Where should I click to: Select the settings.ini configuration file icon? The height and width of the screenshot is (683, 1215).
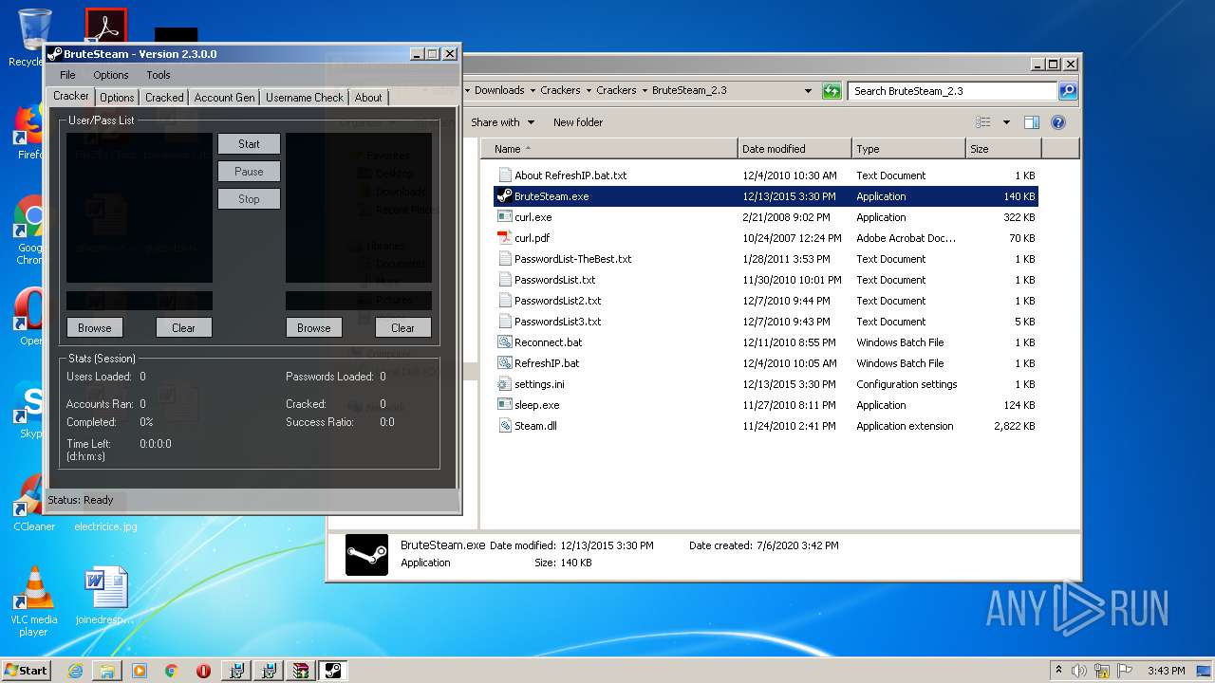[505, 384]
